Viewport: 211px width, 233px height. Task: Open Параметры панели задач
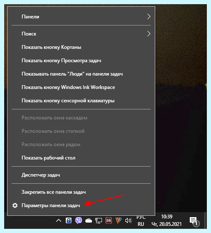coord(81,205)
